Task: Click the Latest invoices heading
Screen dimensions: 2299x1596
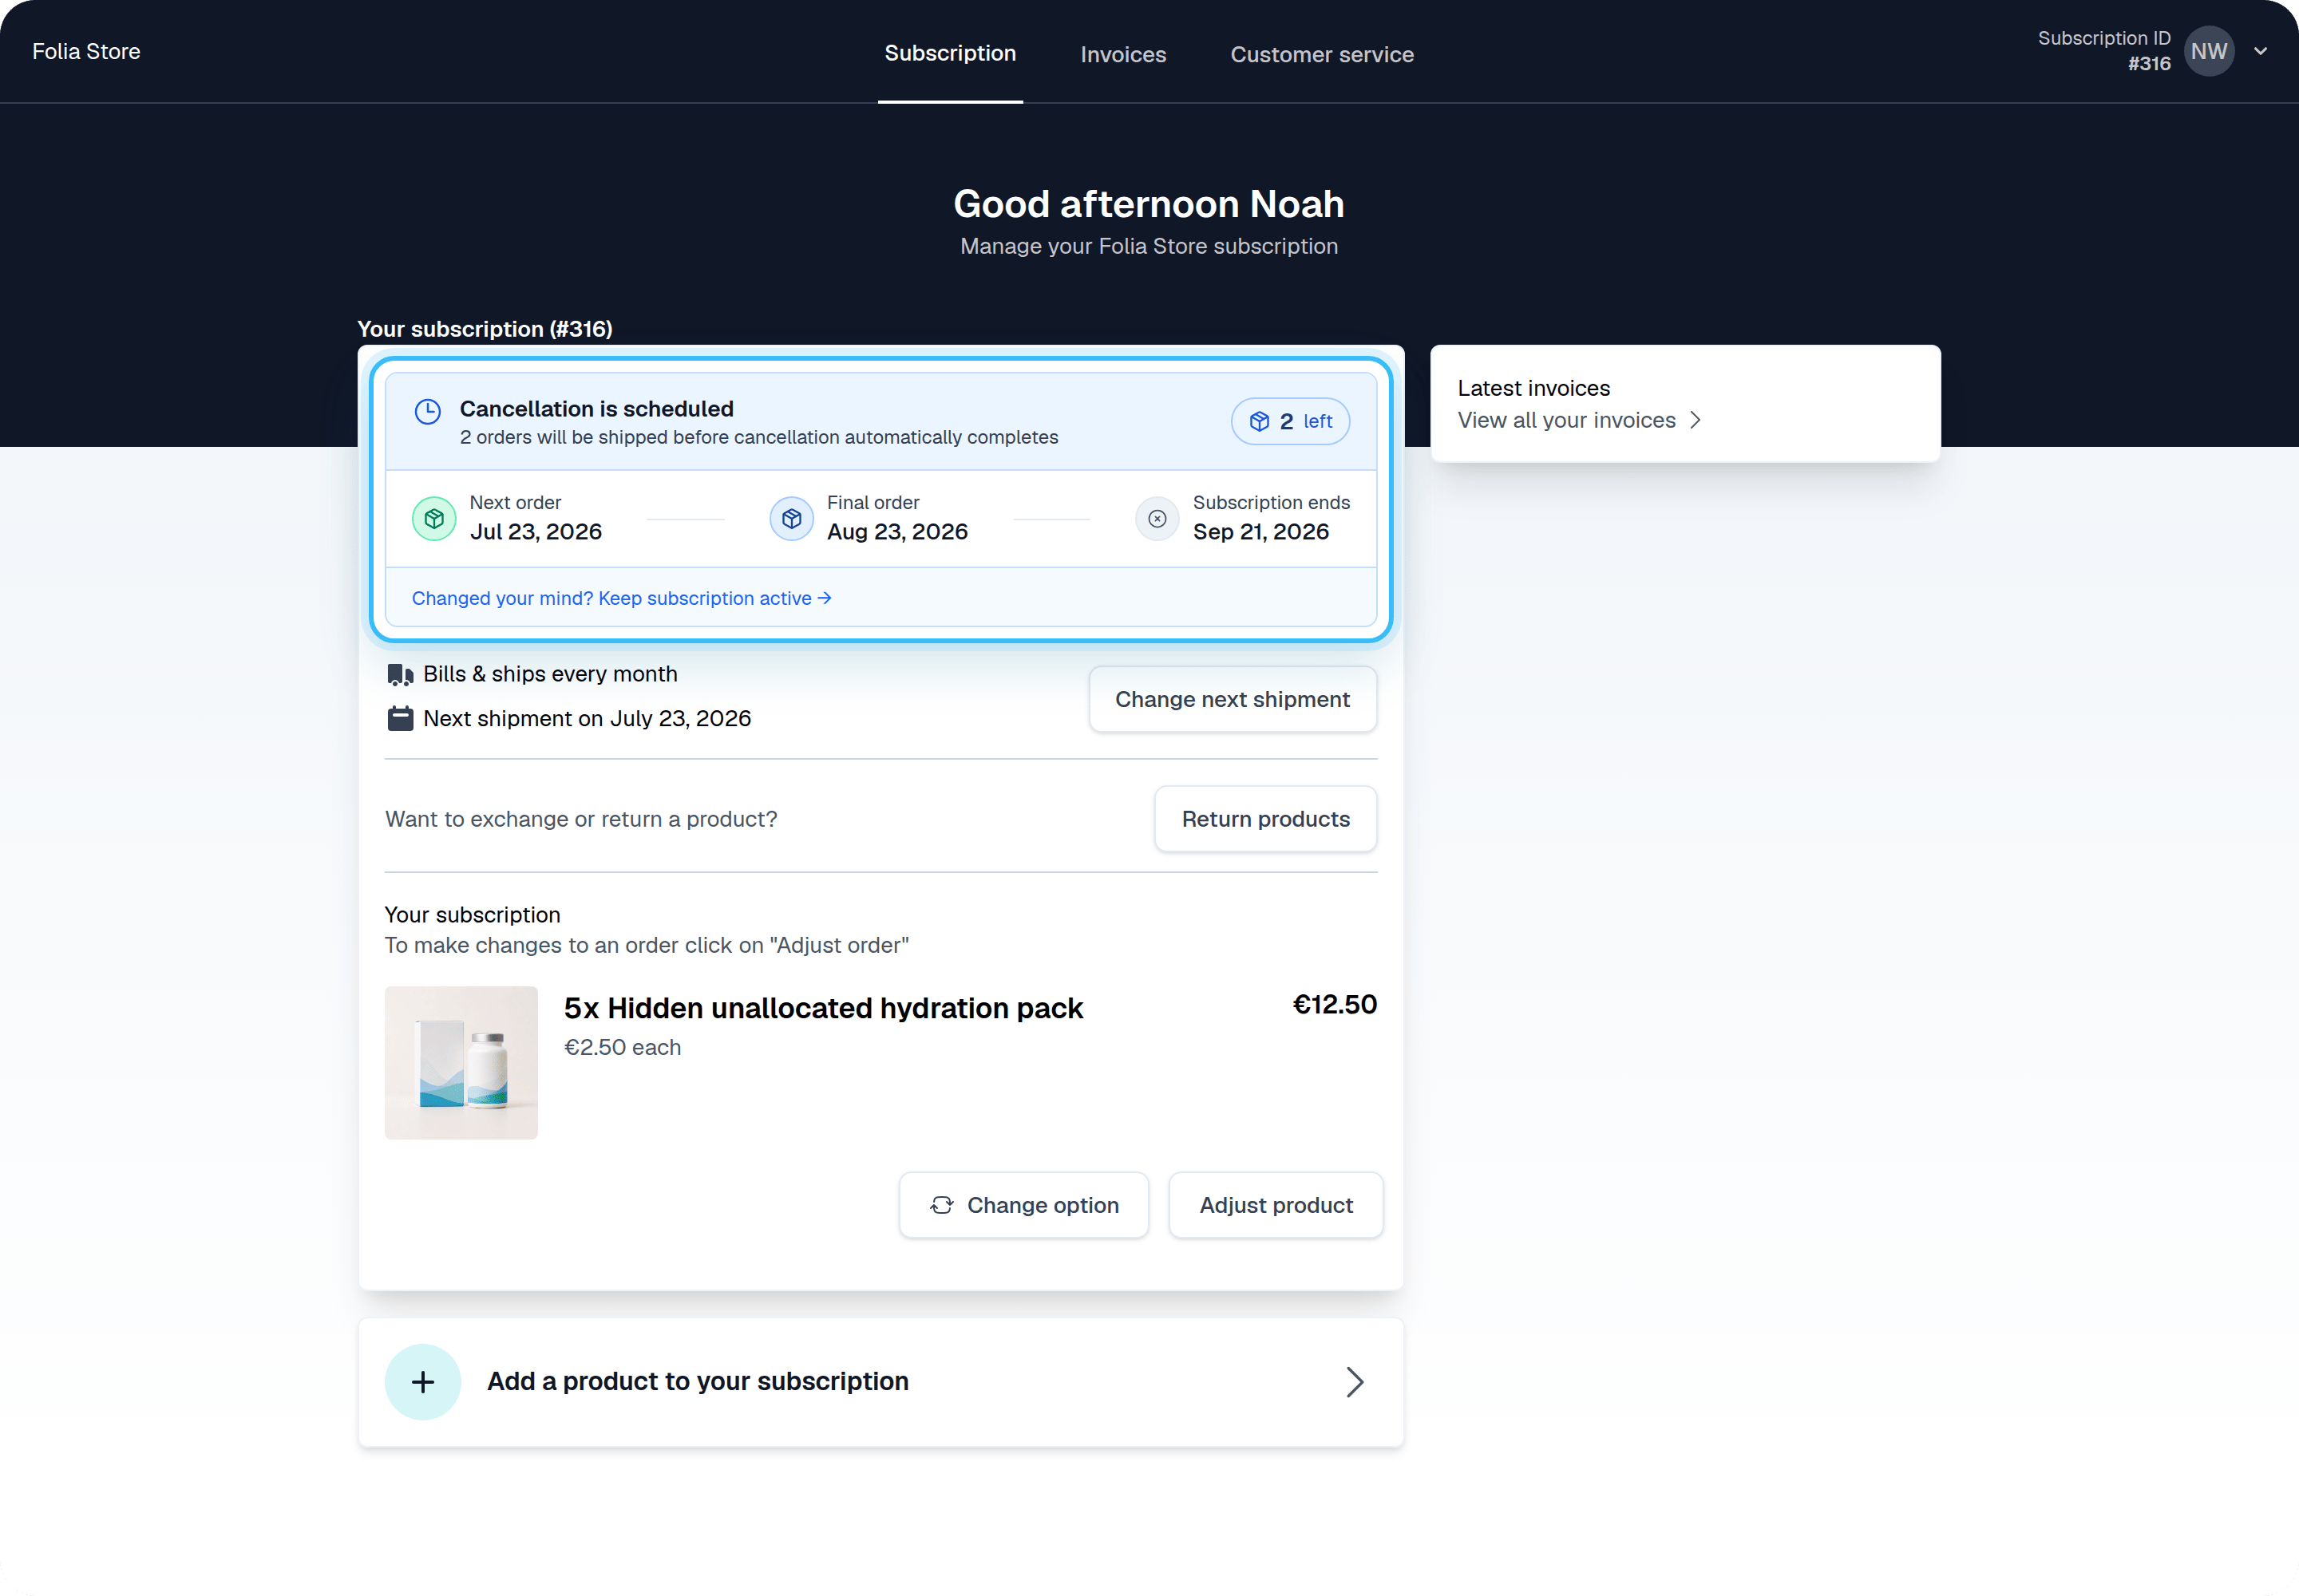Action: tap(1533, 388)
